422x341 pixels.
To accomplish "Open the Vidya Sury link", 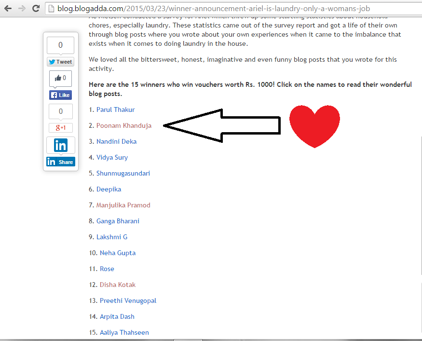I will coord(112,157).
